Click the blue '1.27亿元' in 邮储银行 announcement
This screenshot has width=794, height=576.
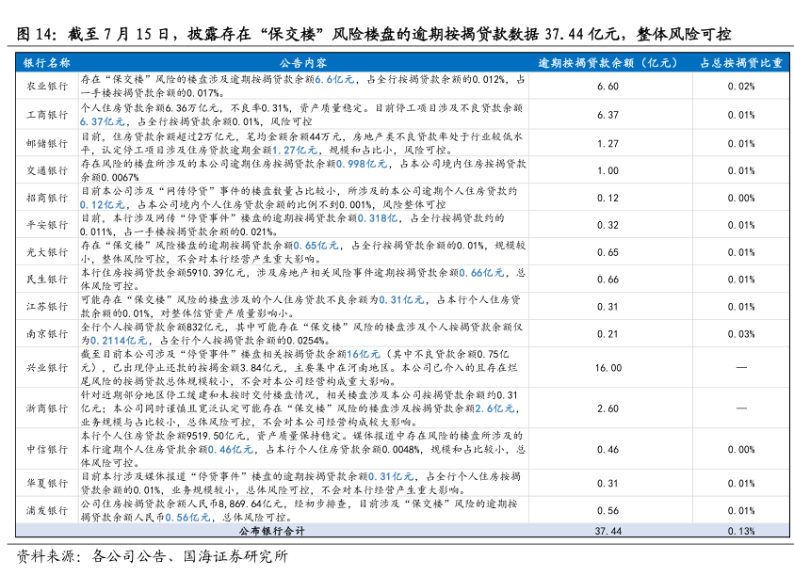click(295, 151)
